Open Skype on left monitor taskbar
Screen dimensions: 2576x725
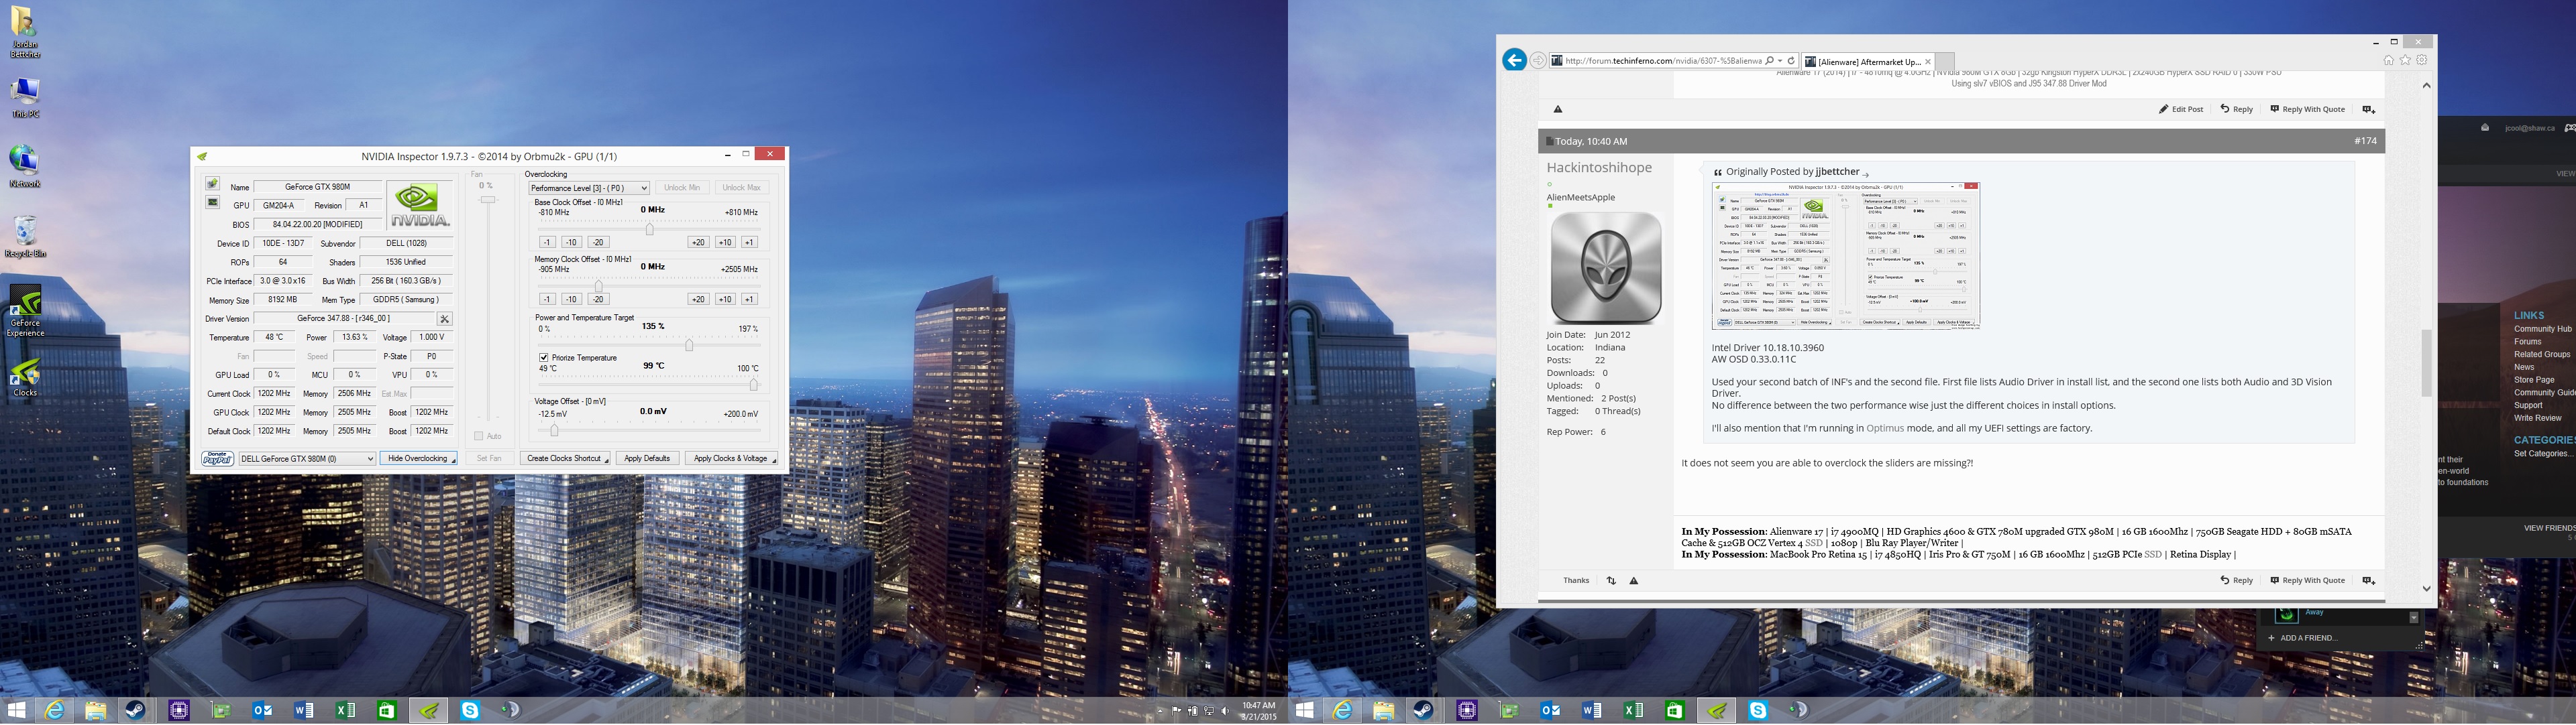[470, 710]
